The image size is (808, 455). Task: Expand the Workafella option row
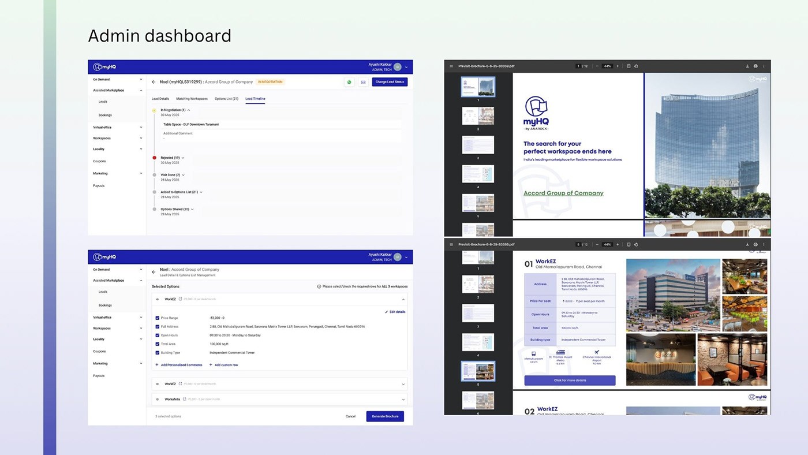[x=403, y=399]
